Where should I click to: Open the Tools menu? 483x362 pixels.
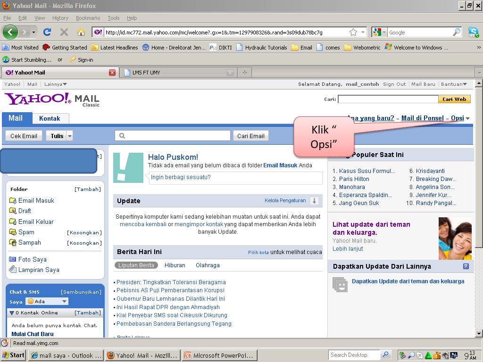tap(113, 18)
